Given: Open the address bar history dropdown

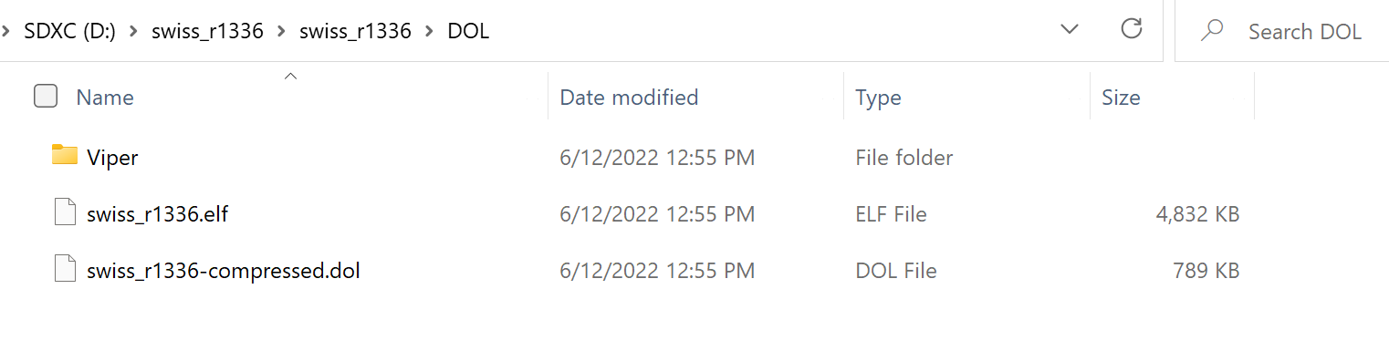Looking at the screenshot, I should pyautogui.click(x=1070, y=29).
